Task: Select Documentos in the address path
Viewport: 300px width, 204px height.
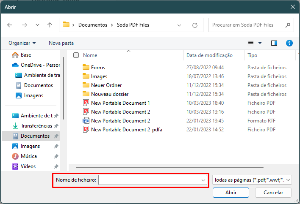Action: (x=93, y=25)
